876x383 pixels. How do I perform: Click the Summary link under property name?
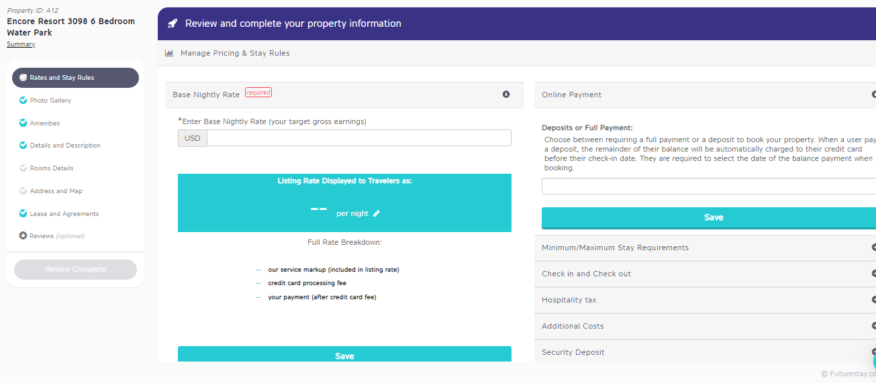pos(21,44)
